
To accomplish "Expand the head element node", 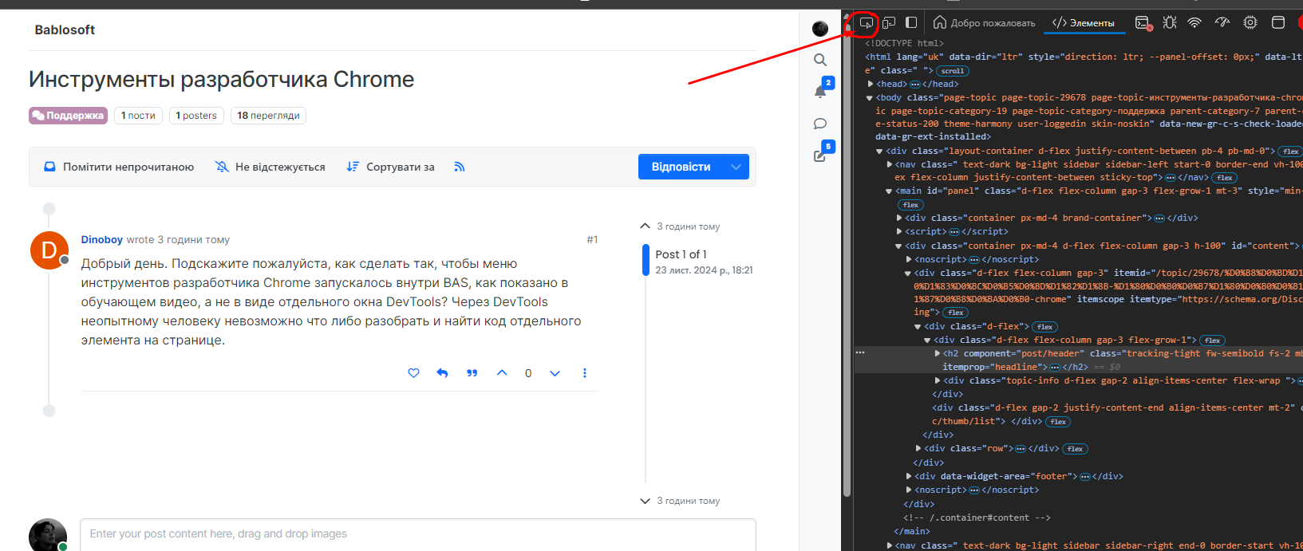I will tap(871, 84).
